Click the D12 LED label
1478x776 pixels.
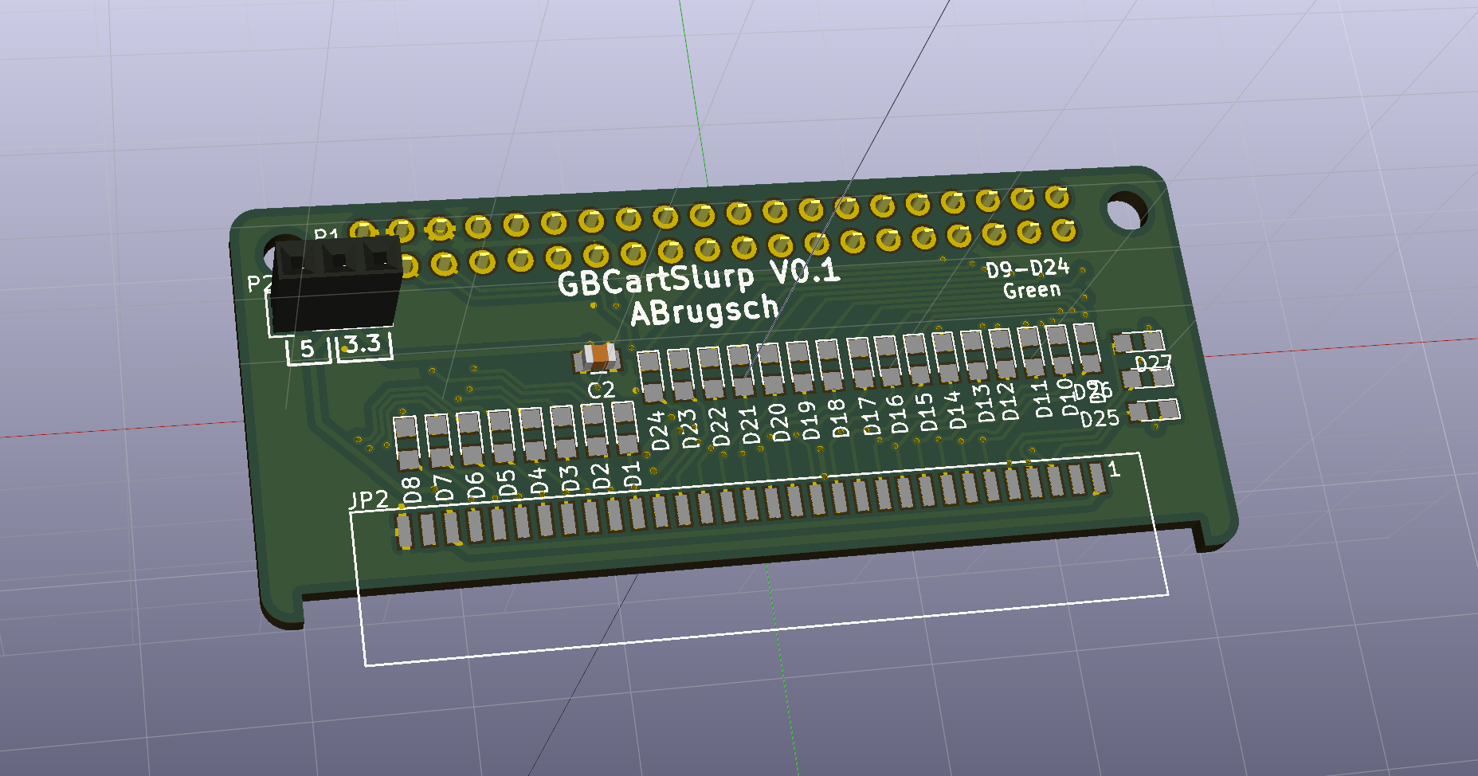coord(1010,402)
